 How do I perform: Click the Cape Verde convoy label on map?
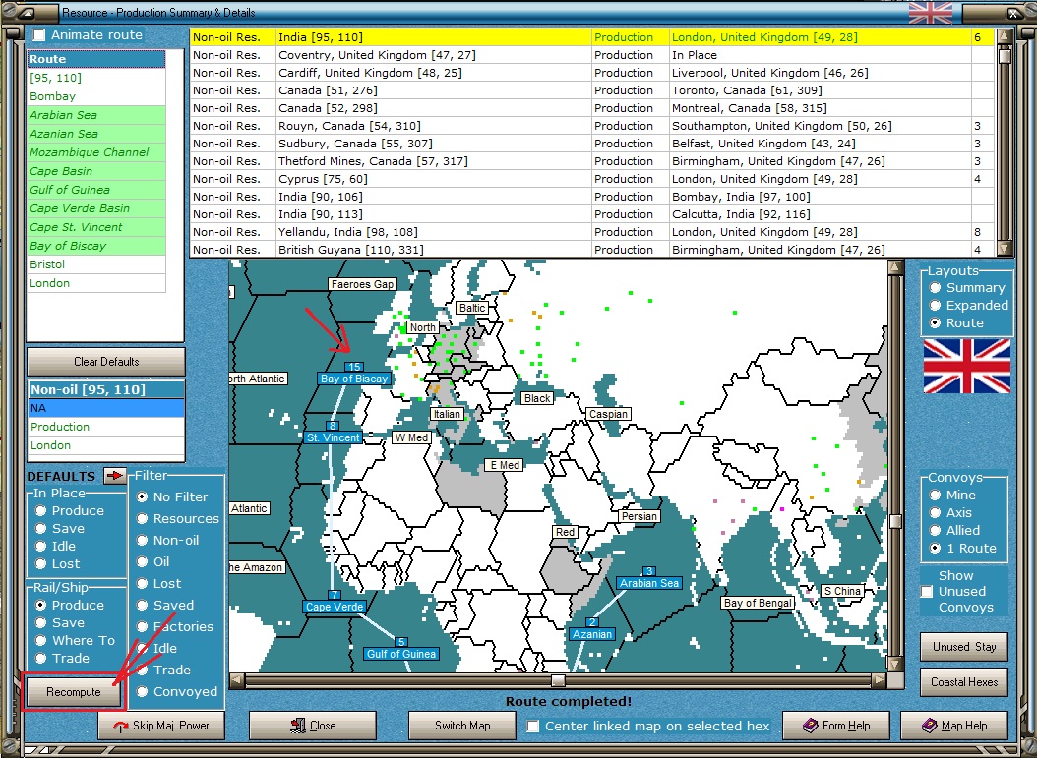click(335, 607)
